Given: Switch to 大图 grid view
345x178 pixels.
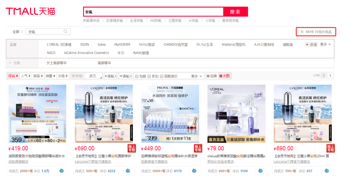Looking at the screenshot, I should (x=225, y=76).
